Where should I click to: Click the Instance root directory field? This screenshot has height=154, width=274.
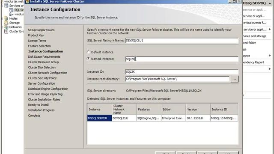coord(178,79)
